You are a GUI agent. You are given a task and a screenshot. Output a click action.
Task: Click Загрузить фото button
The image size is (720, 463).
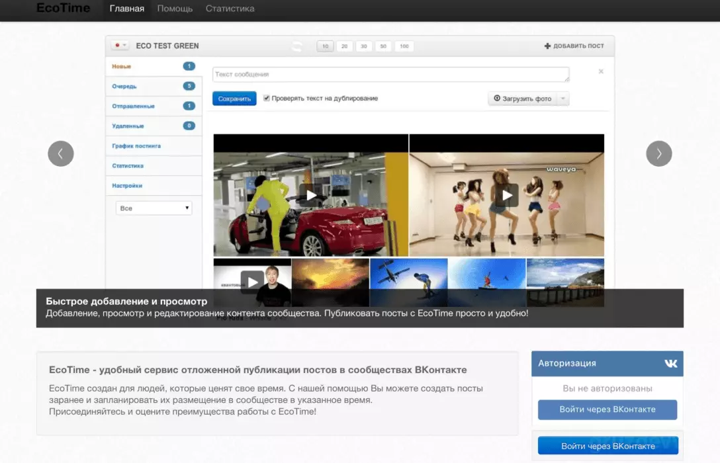pos(523,98)
